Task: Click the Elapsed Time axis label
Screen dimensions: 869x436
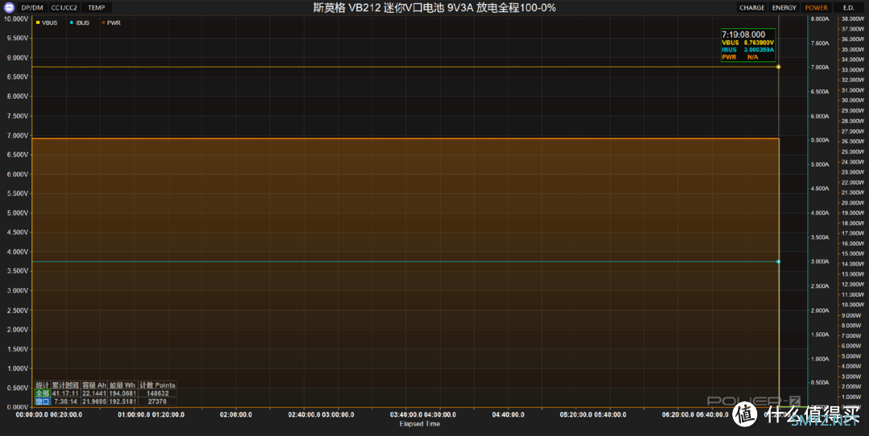Action: [419, 424]
